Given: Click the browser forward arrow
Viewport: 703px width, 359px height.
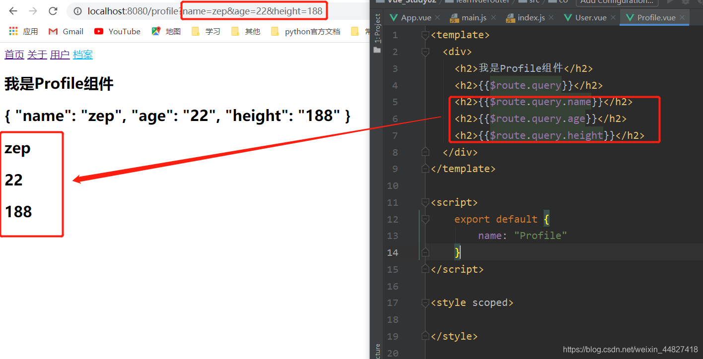Looking at the screenshot, I should tap(33, 11).
